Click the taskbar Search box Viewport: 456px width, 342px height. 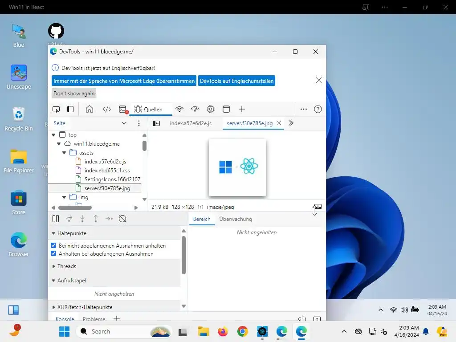coord(125,331)
